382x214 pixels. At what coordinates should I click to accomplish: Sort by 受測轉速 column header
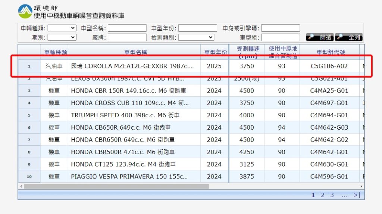[248, 52]
